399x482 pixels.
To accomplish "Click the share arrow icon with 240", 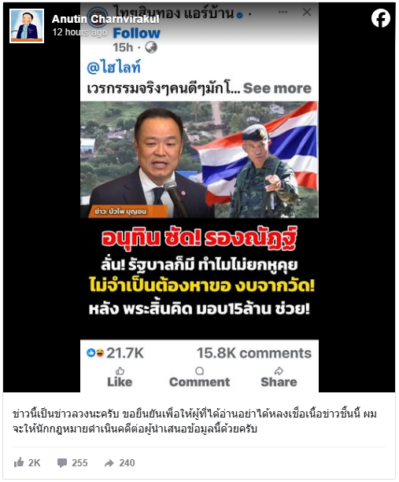I will click(109, 463).
